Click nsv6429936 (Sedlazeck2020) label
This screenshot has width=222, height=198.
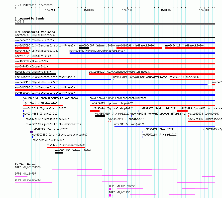pyautogui.click(x=66, y=145)
